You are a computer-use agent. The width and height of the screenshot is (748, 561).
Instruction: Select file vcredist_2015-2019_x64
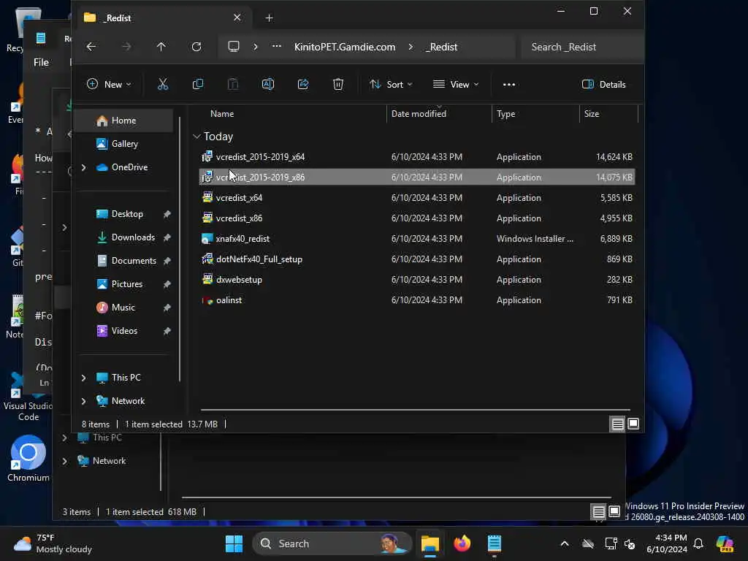point(416,157)
